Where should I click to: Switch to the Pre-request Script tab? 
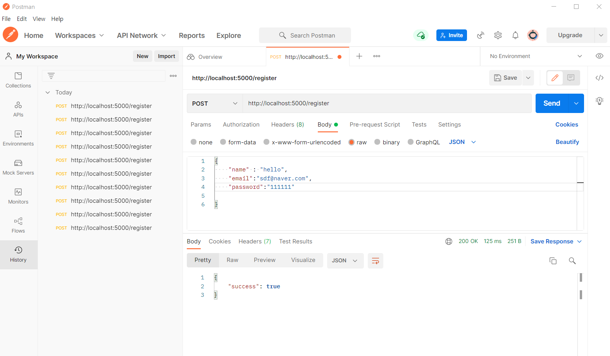pos(375,125)
